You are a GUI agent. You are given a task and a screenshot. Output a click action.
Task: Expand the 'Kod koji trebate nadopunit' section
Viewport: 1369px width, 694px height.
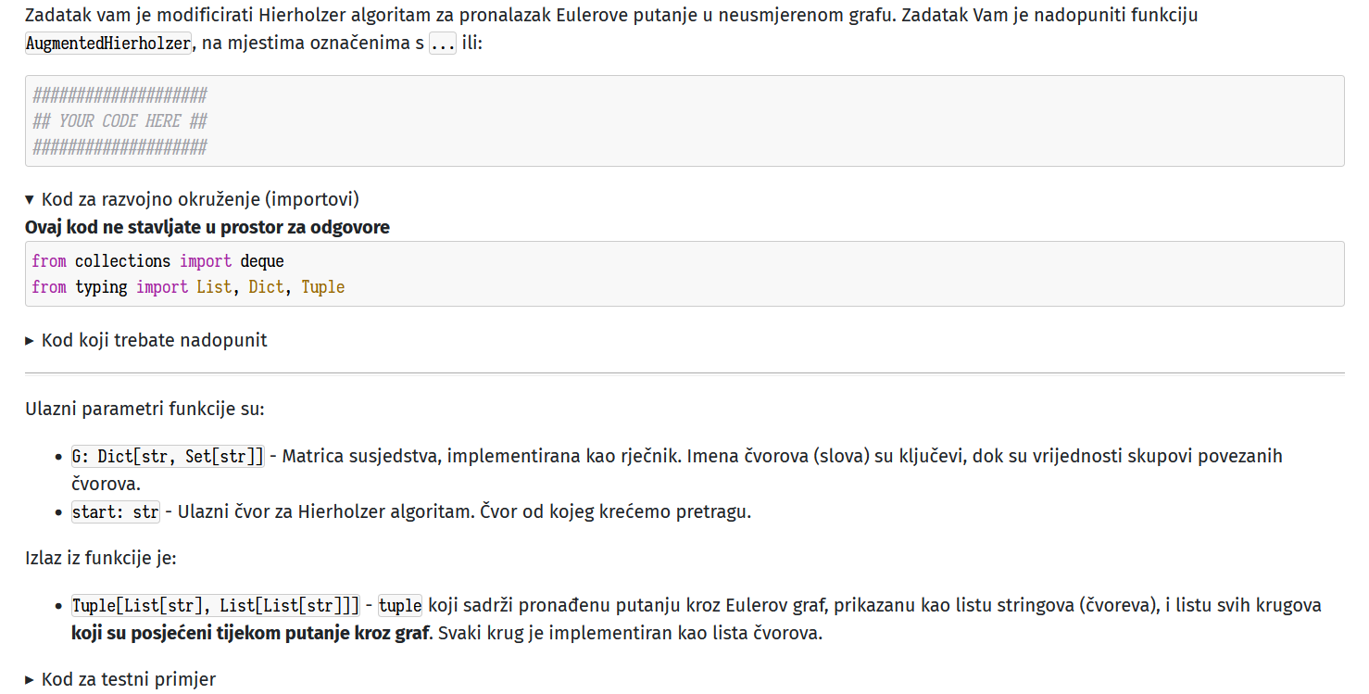[146, 340]
